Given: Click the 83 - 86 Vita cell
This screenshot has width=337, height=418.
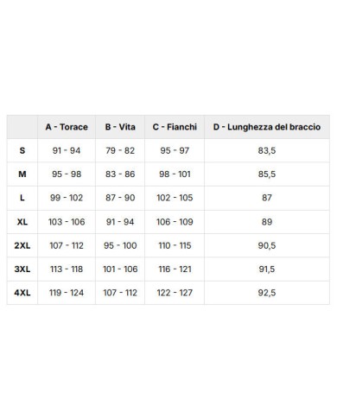Looking at the screenshot, I should [120, 174].
